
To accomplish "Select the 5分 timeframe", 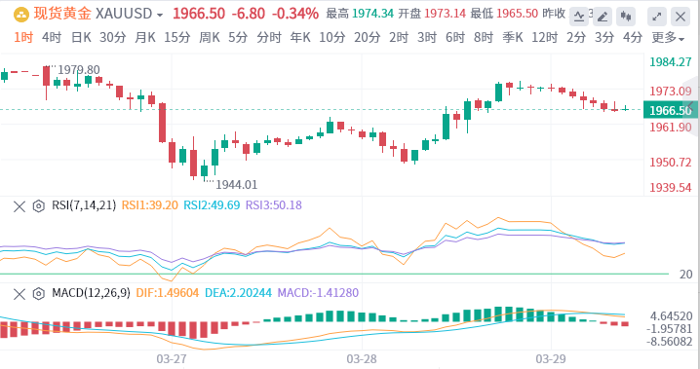I will [x=238, y=38].
